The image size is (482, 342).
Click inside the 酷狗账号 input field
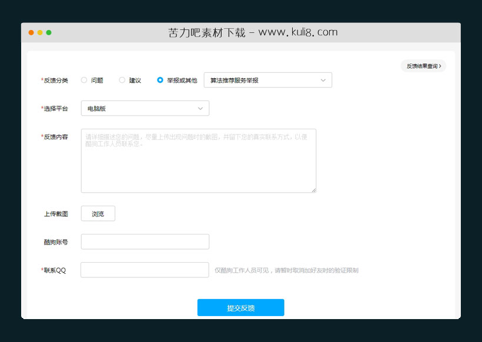145,242
